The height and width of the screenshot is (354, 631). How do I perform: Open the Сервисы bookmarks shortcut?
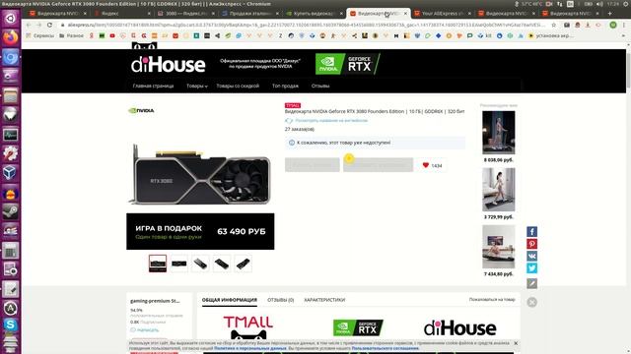coord(39,35)
